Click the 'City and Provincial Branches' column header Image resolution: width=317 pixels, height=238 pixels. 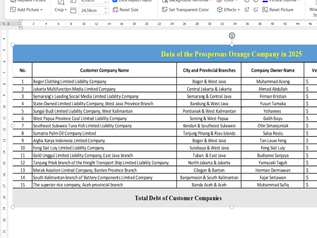coord(209,70)
